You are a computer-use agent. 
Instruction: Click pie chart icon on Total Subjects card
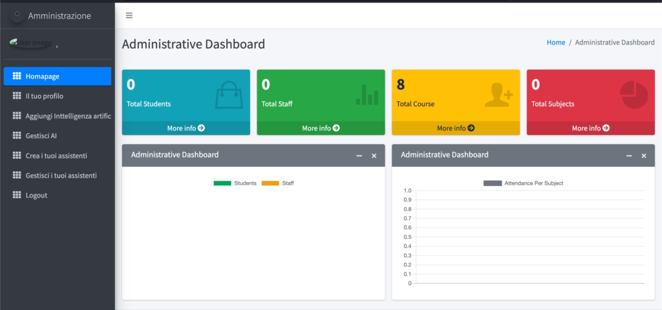tap(634, 96)
